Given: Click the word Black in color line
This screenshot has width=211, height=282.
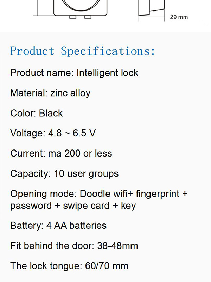Looking at the screenshot, I should 51,113.
